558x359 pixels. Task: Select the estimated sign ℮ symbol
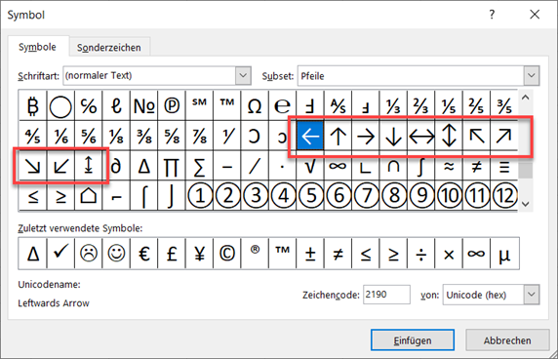point(283,105)
